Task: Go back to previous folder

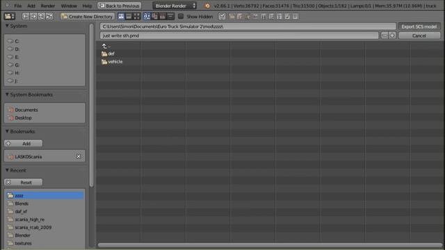Action: [x=26, y=17]
